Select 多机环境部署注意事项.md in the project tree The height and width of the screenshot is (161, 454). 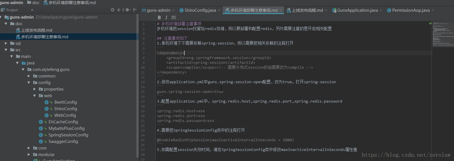[42, 37]
